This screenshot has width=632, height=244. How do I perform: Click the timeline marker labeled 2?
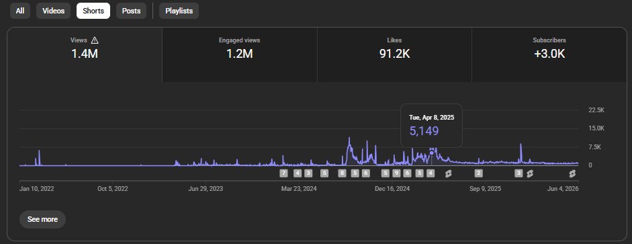478,173
